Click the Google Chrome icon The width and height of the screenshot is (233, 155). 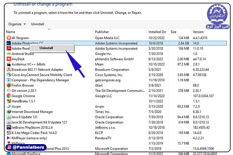tap(9, 96)
